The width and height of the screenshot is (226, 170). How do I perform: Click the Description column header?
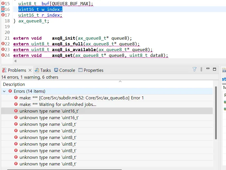14,84
